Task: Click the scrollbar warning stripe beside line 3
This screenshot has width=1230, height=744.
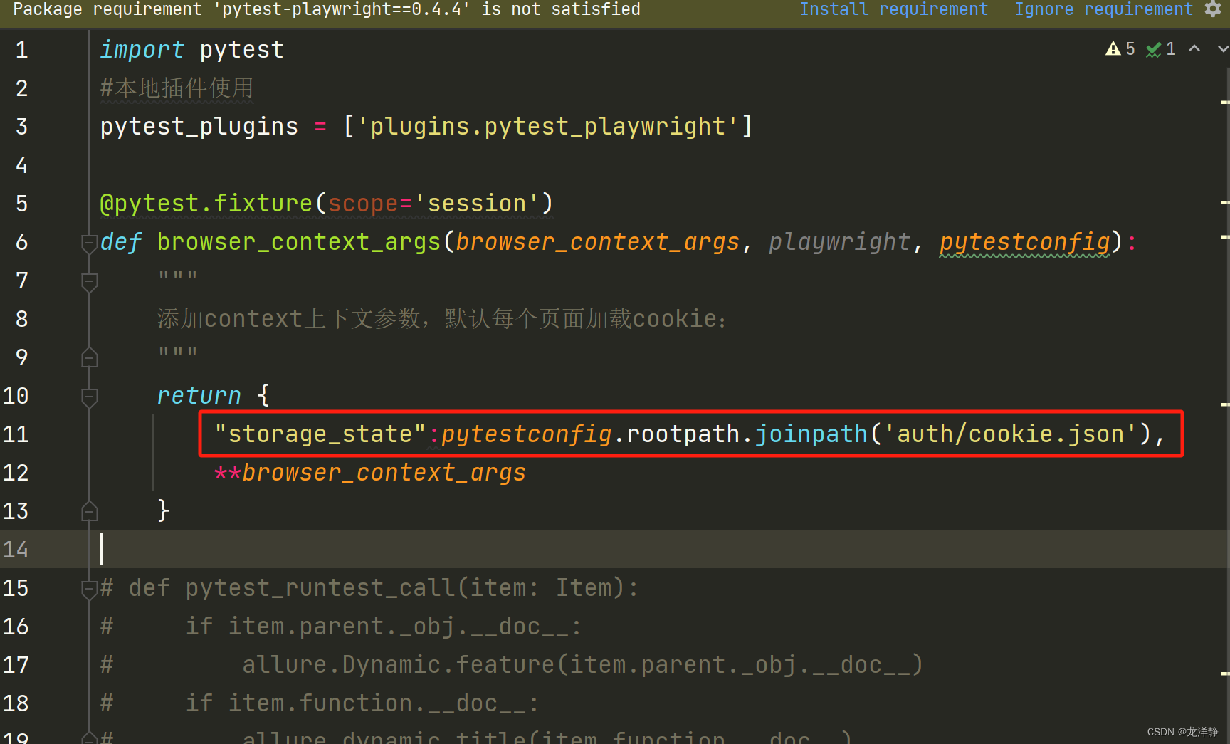Action: click(x=1225, y=103)
